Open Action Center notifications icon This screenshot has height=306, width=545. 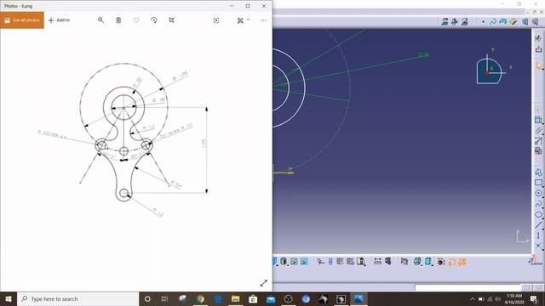[534, 299]
